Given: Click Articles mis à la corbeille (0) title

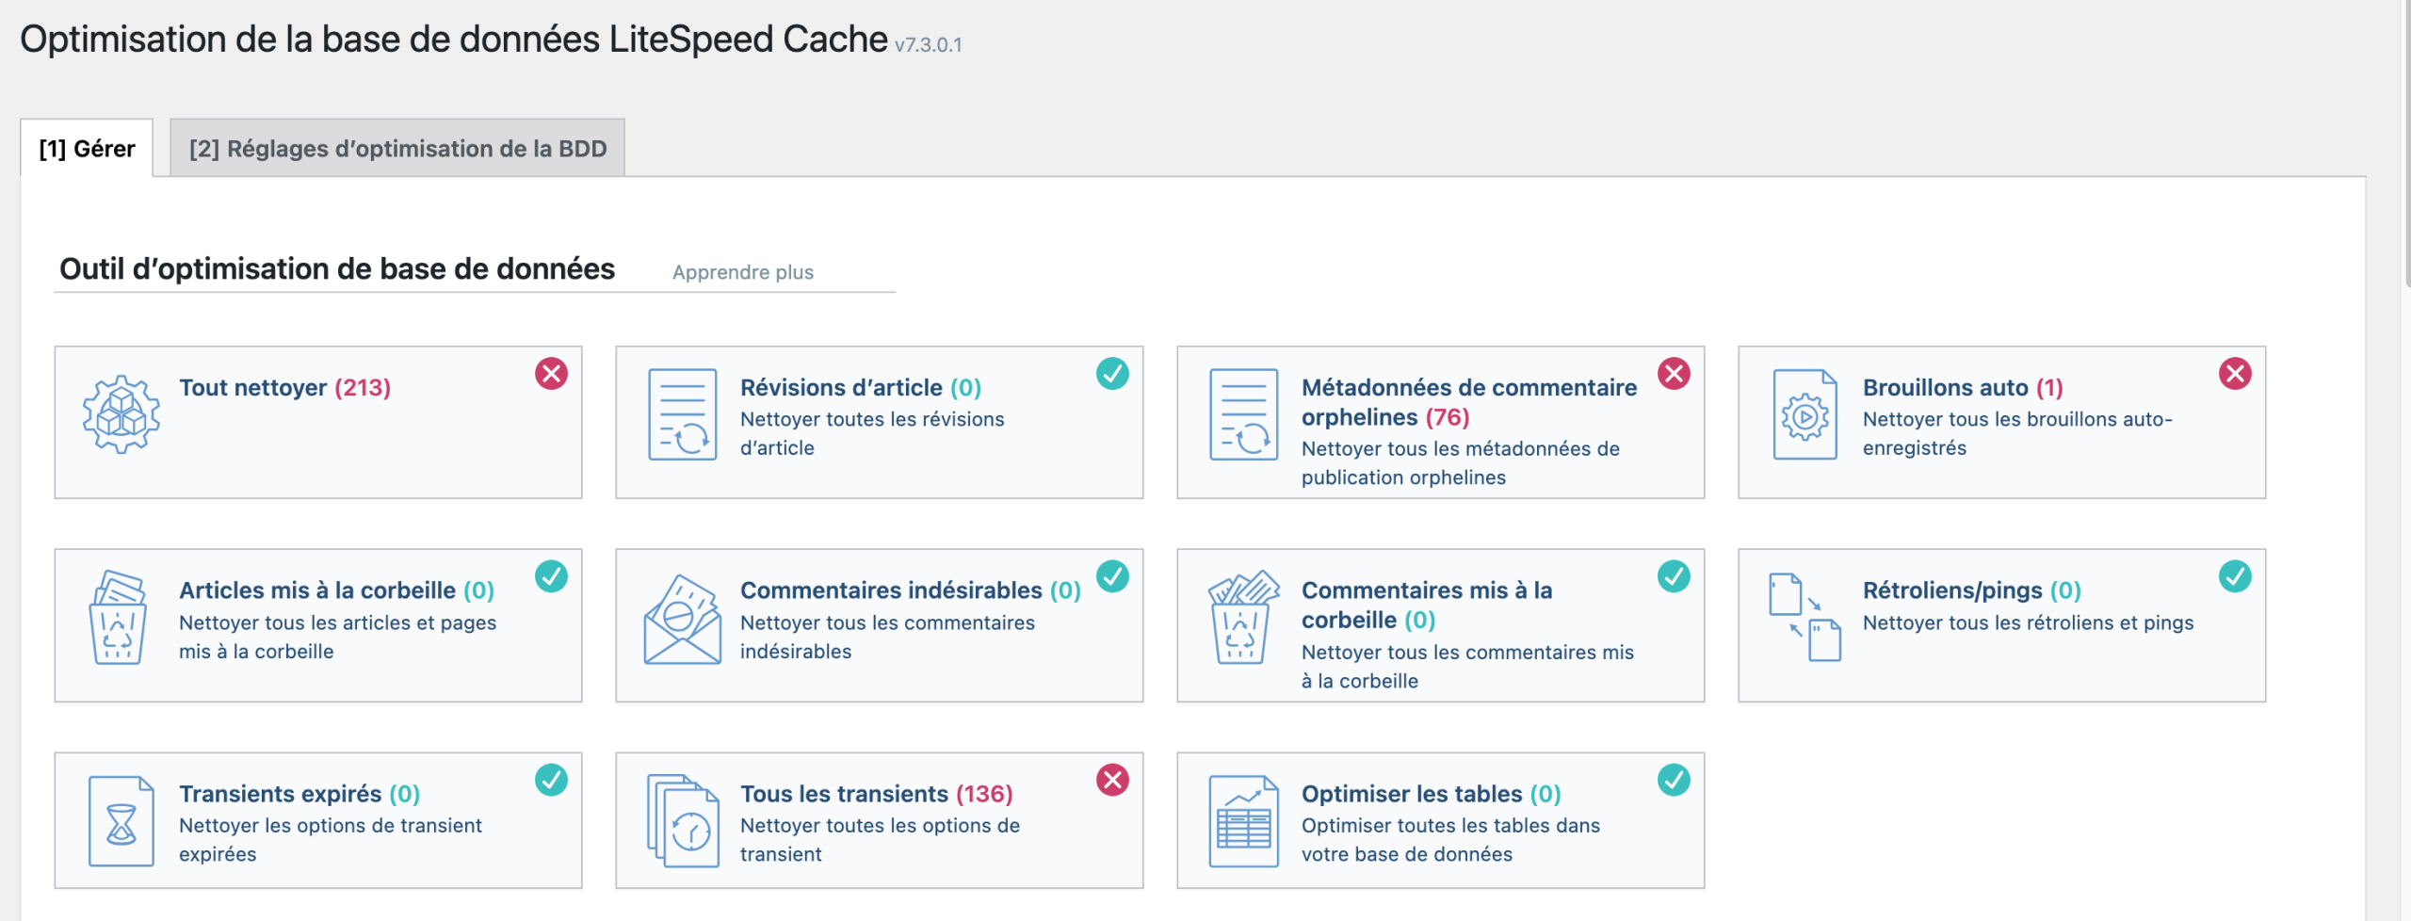Looking at the screenshot, I should click(336, 590).
